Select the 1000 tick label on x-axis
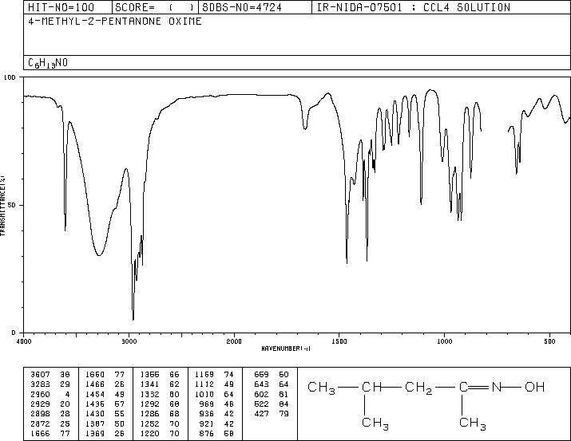 [444, 341]
